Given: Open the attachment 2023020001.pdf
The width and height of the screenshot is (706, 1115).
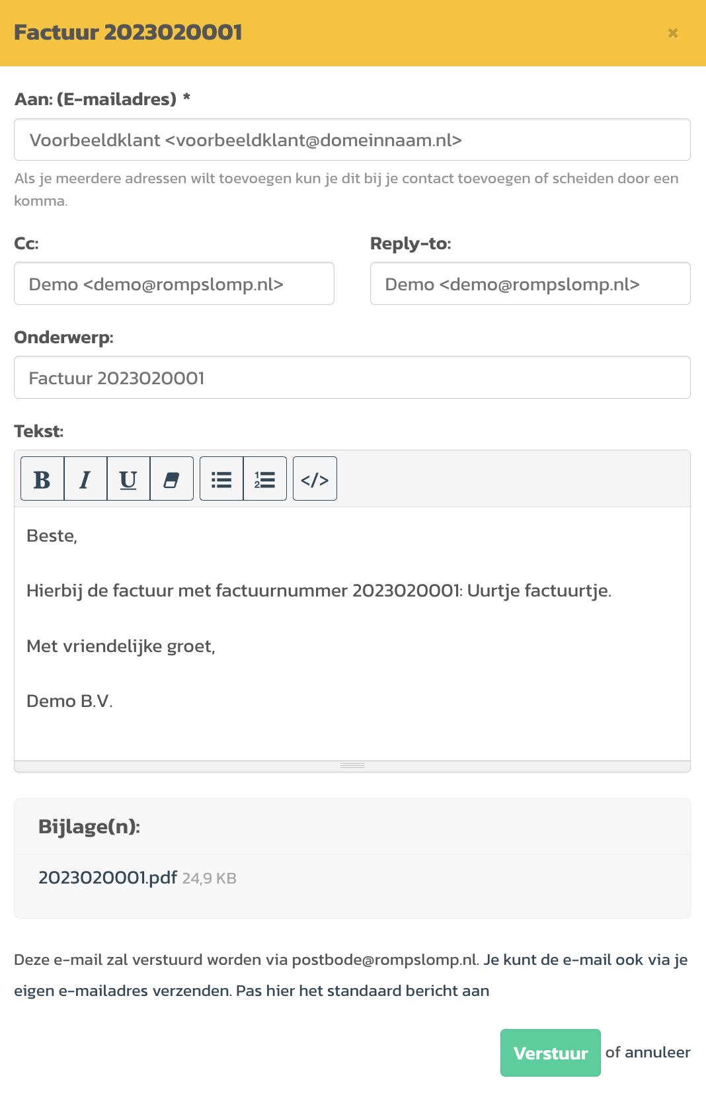Looking at the screenshot, I should 107,878.
